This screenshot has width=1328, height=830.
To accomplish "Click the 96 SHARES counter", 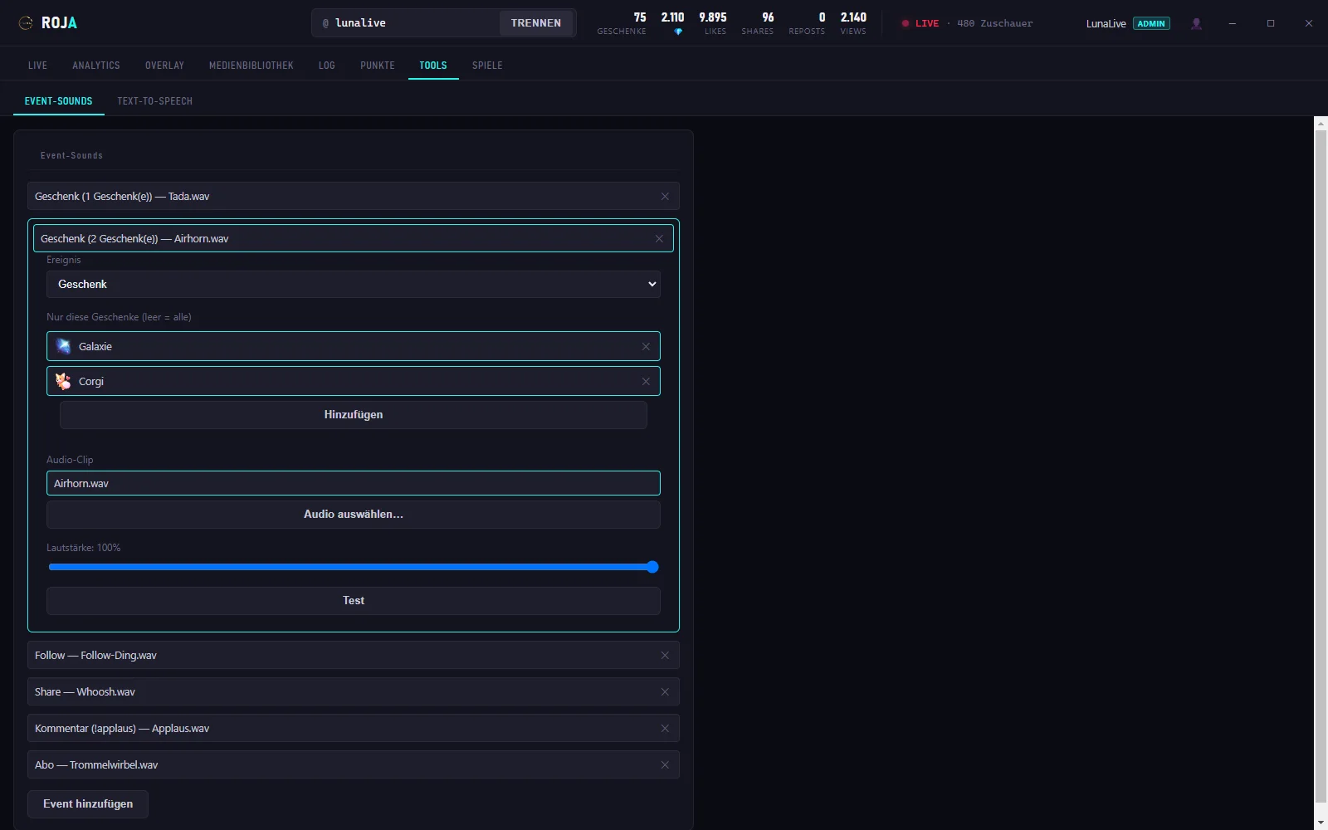I will pyautogui.click(x=758, y=23).
